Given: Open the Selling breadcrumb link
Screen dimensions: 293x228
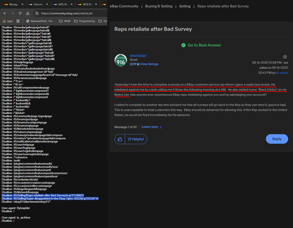Looking at the screenshot, I should pyautogui.click(x=185, y=6).
